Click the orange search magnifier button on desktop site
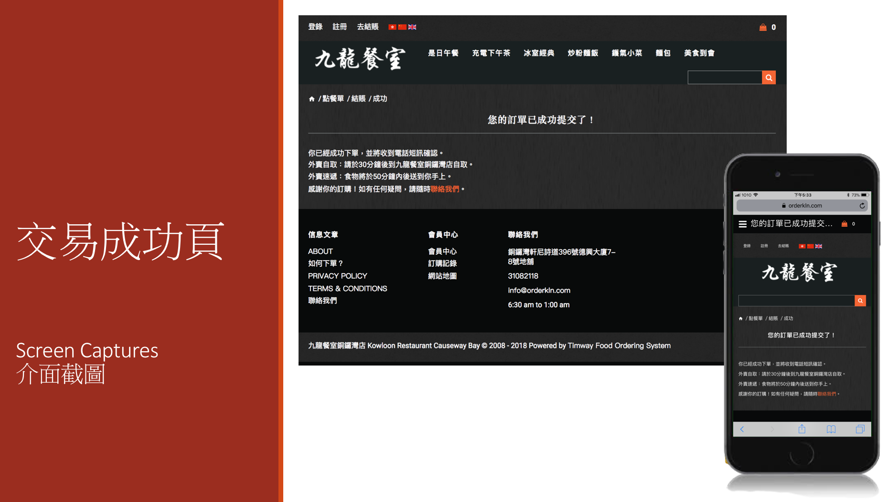The width and height of the screenshot is (887, 502). click(769, 77)
